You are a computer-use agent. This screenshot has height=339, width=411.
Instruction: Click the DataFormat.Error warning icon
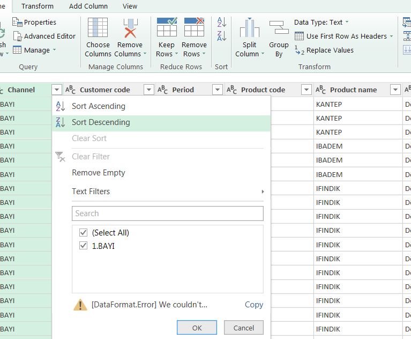80,305
